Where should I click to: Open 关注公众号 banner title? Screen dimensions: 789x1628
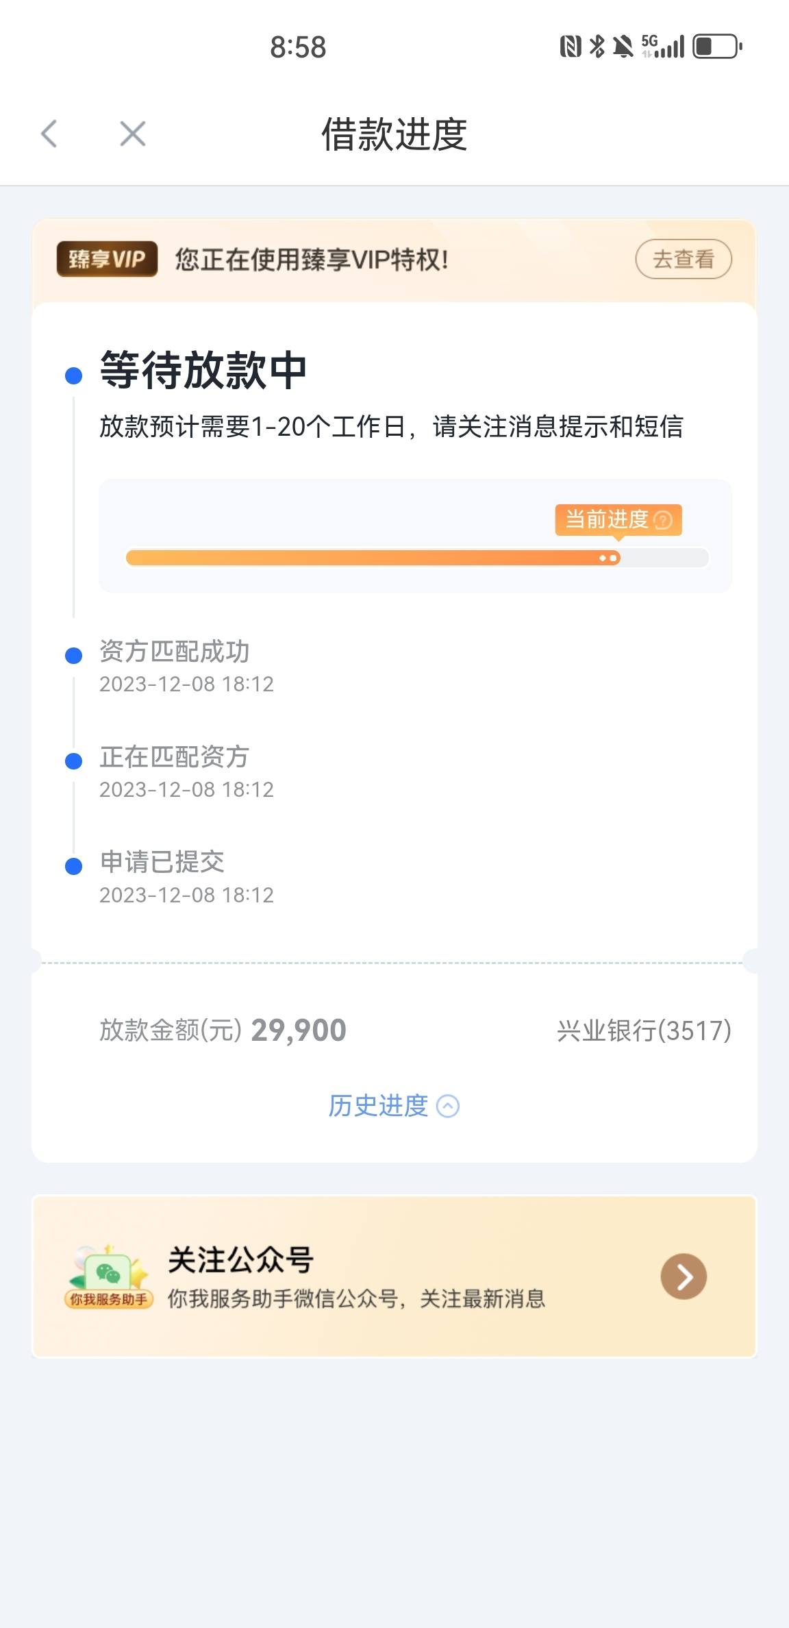[241, 1259]
